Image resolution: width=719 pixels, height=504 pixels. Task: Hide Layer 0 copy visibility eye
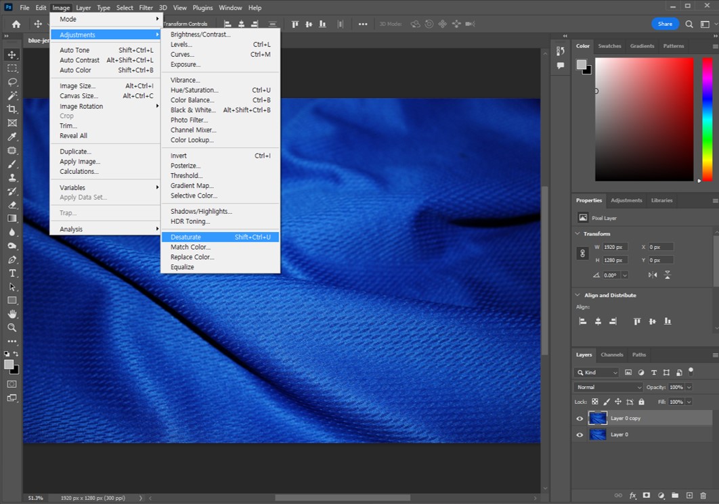coord(580,418)
